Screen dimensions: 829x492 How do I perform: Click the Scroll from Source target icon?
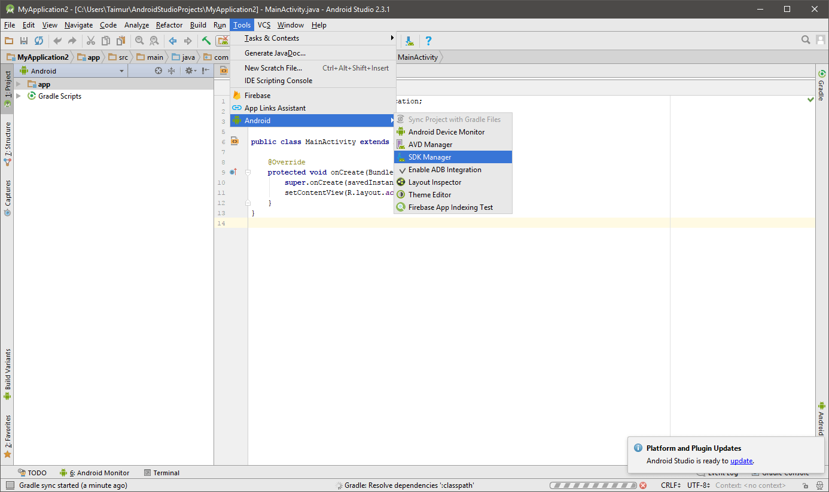159,71
